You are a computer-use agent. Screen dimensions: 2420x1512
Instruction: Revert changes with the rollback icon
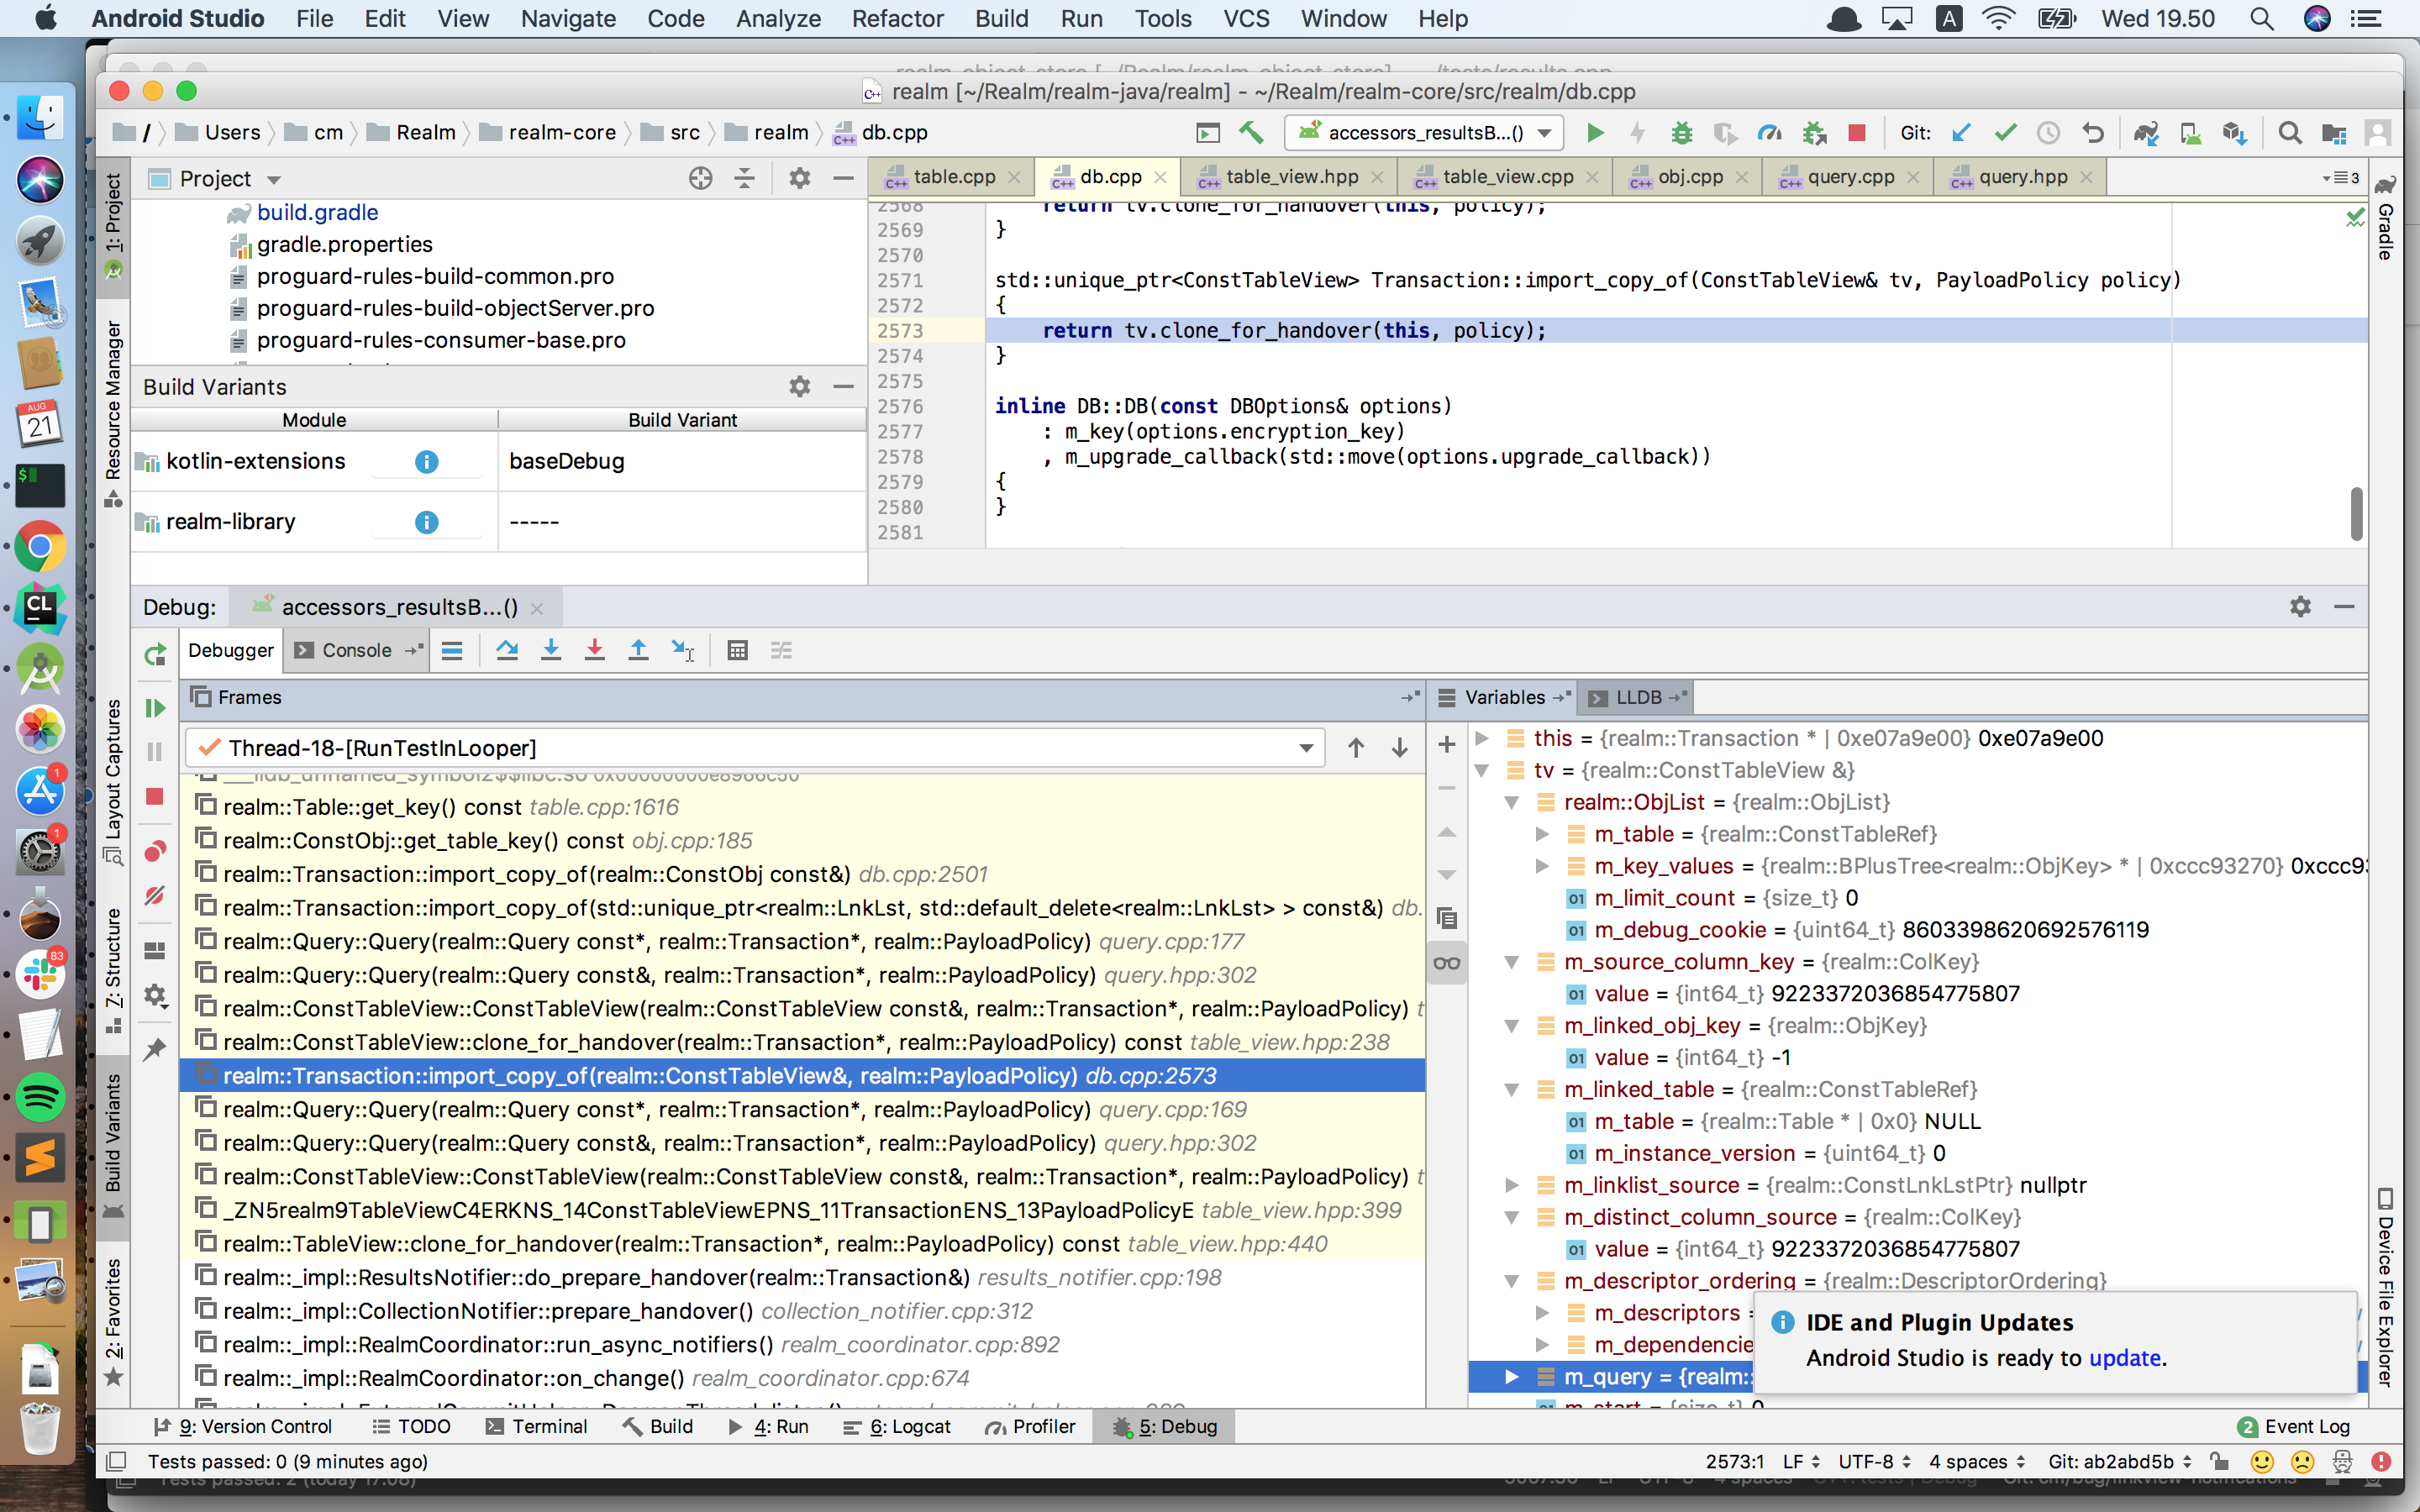point(2093,133)
